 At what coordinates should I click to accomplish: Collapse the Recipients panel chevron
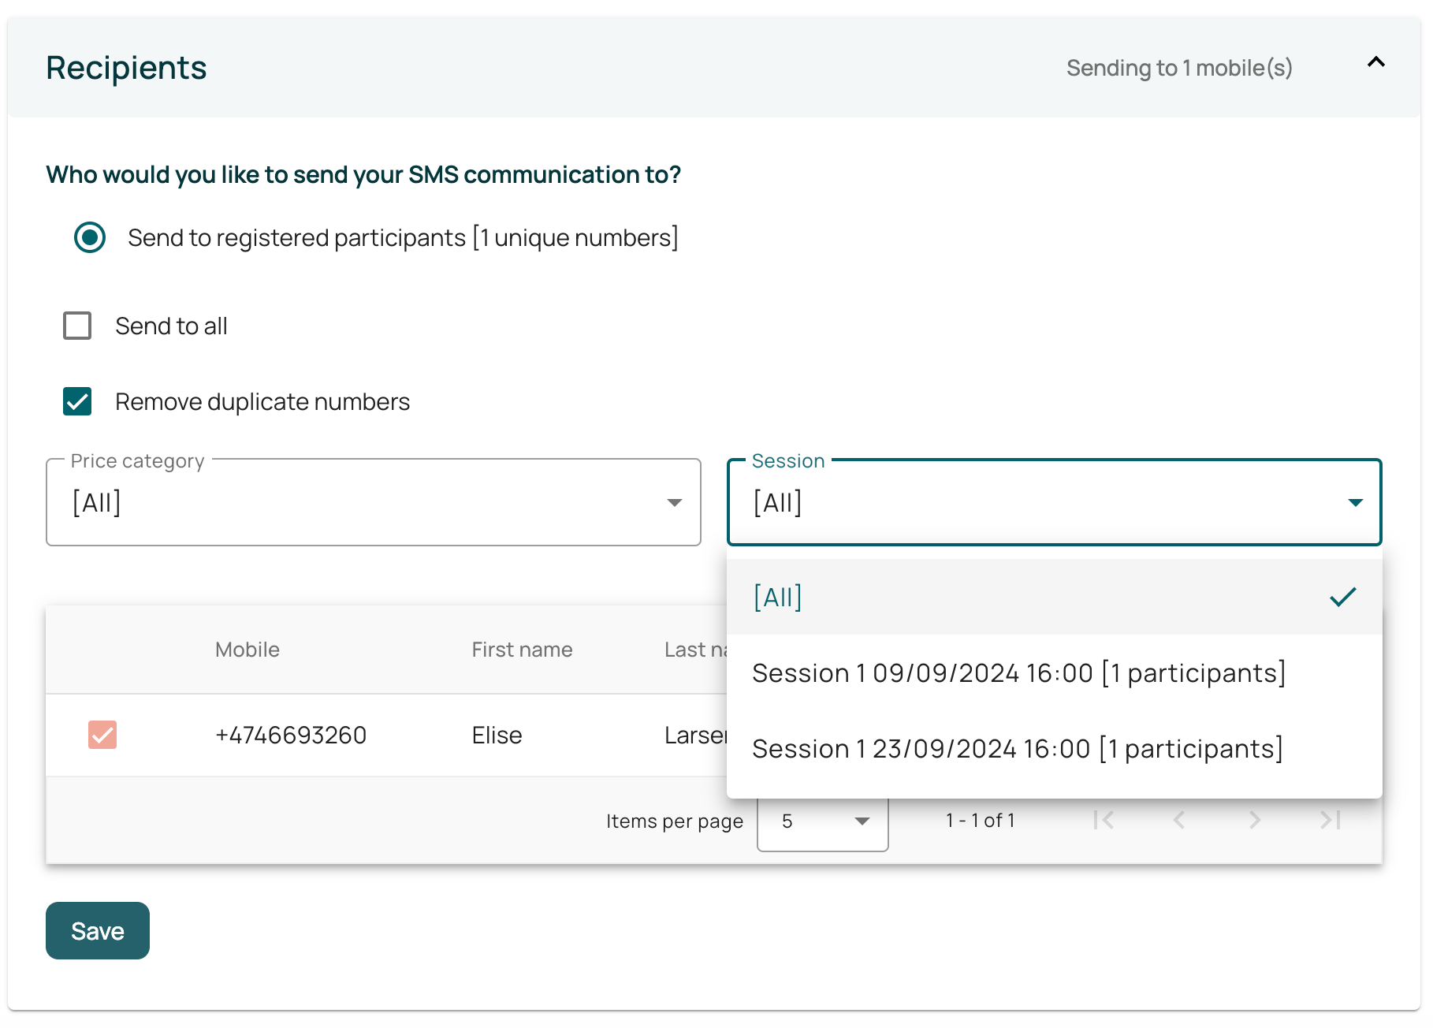(x=1375, y=62)
